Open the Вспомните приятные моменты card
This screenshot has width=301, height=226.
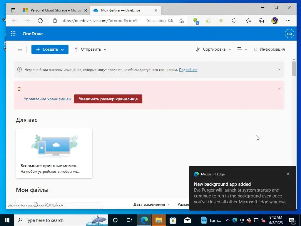click(x=54, y=153)
